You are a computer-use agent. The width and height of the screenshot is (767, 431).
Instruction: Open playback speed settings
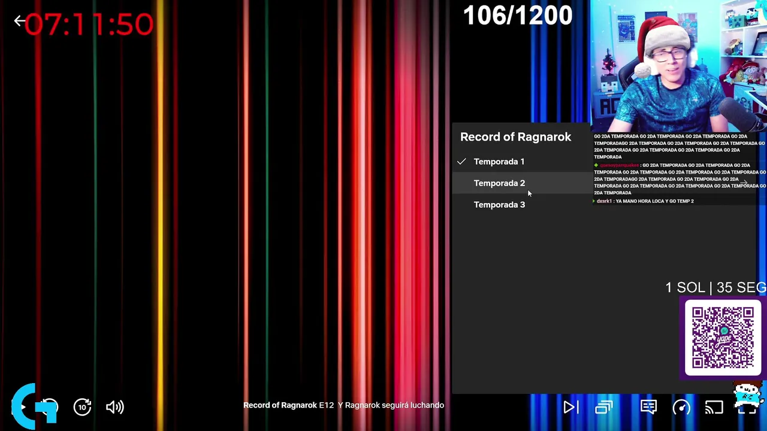coord(681,408)
